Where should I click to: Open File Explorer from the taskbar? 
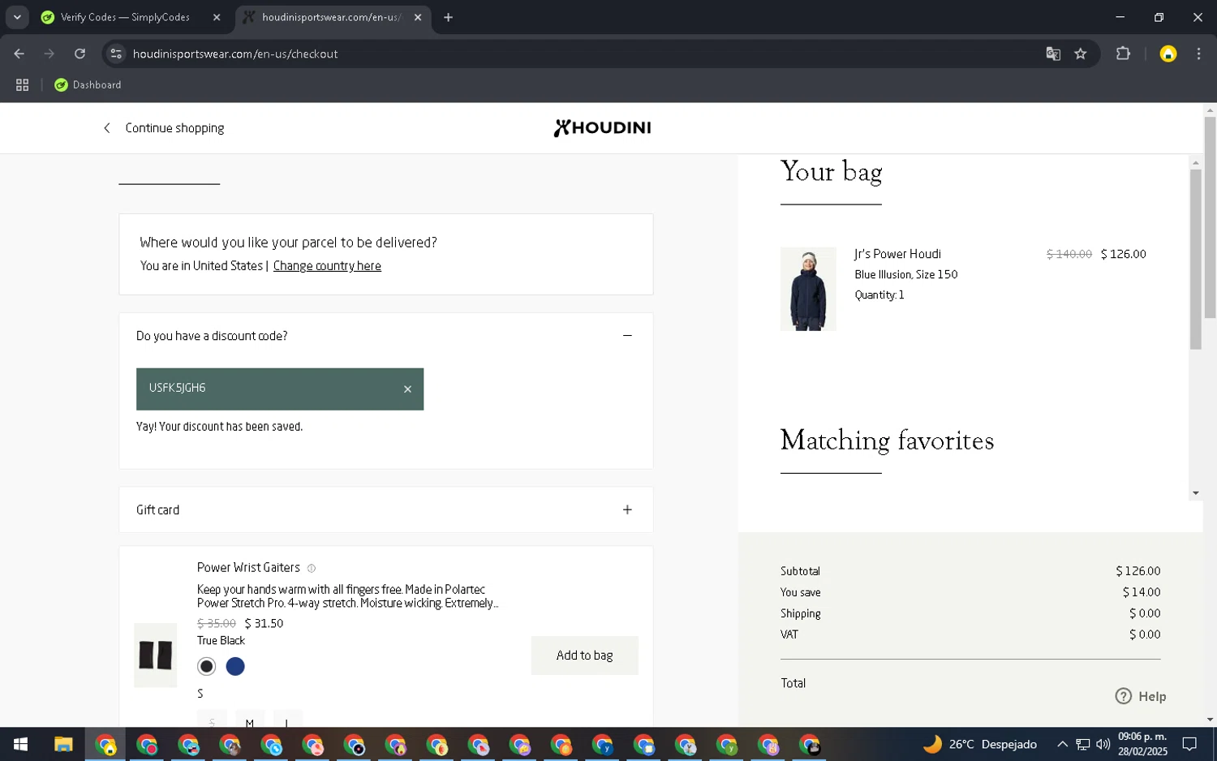coord(63,744)
